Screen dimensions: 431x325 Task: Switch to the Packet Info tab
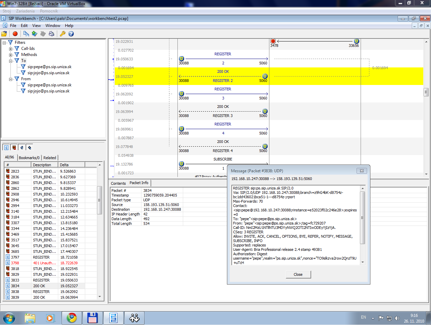pyautogui.click(x=139, y=183)
